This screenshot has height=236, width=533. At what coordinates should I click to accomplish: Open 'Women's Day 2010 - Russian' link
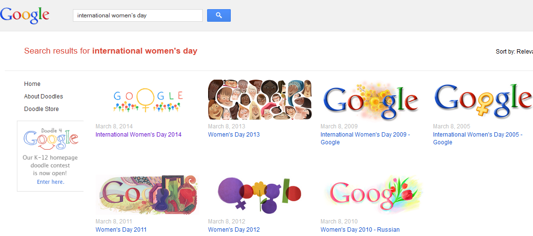360,230
